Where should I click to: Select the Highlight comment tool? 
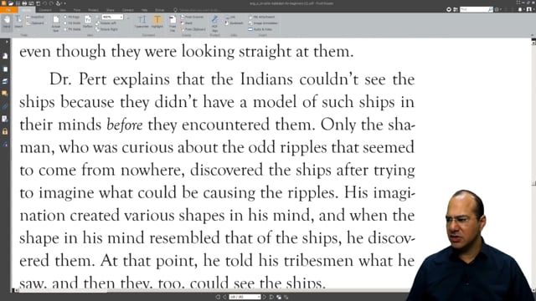tap(157, 22)
